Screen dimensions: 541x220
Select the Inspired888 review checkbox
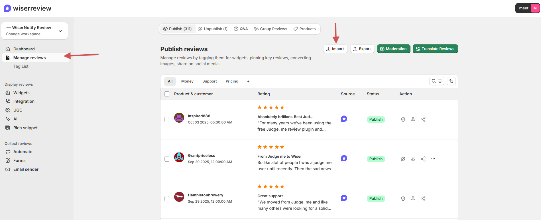(167, 120)
